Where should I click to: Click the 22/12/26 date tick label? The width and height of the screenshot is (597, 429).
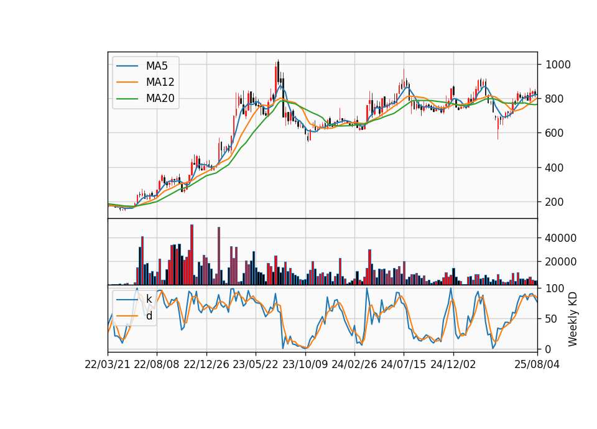206,365
